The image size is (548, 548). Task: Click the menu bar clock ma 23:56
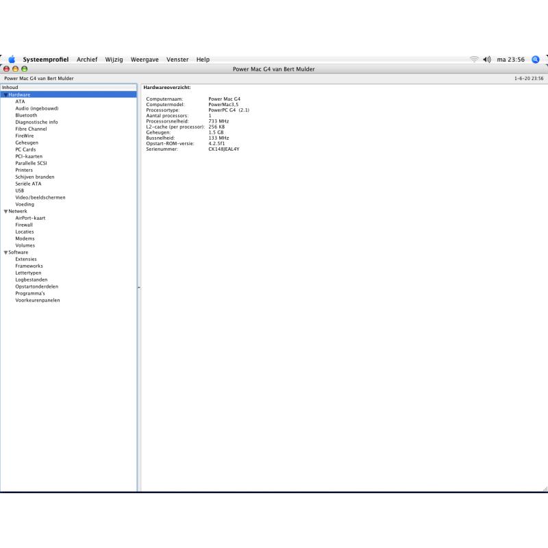point(510,60)
